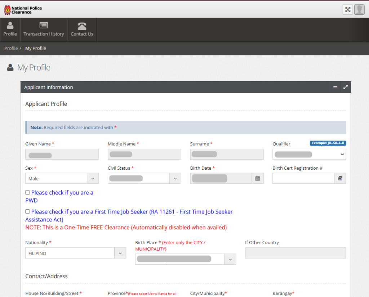
Task: Click the Birth Cert Registration field
Action: click(303, 178)
